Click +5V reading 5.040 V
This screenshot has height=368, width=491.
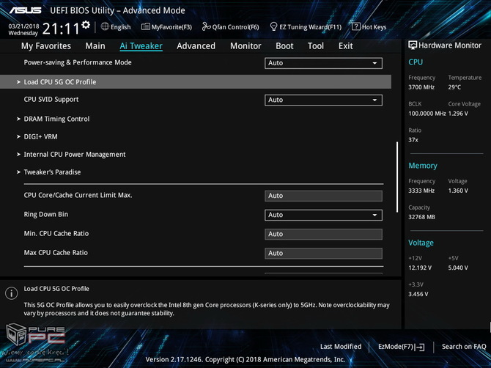(x=458, y=268)
